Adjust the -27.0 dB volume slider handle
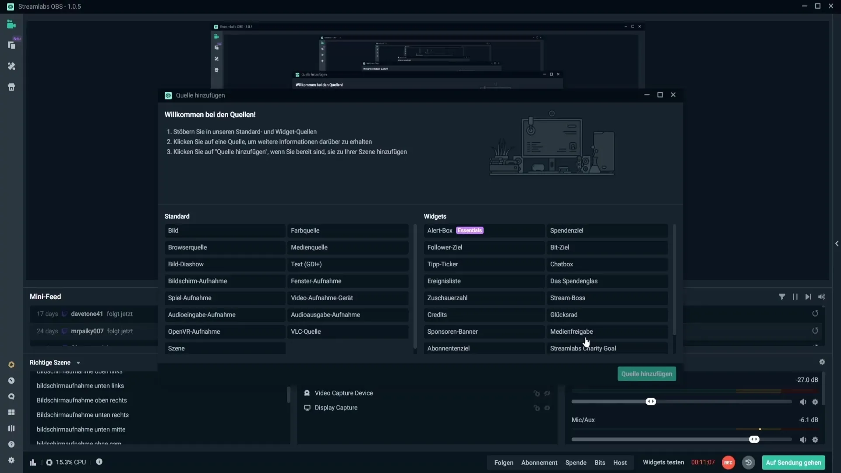841x473 pixels. click(x=651, y=402)
